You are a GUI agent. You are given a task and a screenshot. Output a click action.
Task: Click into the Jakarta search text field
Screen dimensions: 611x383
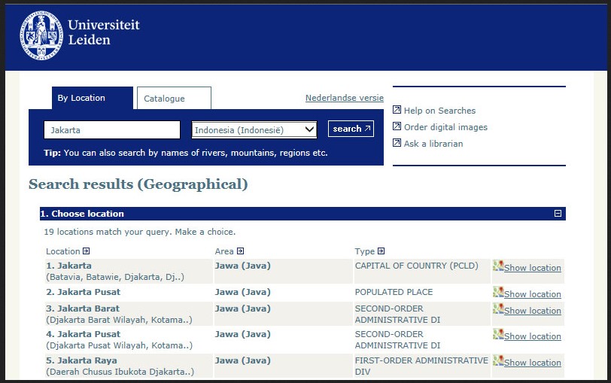(112, 130)
